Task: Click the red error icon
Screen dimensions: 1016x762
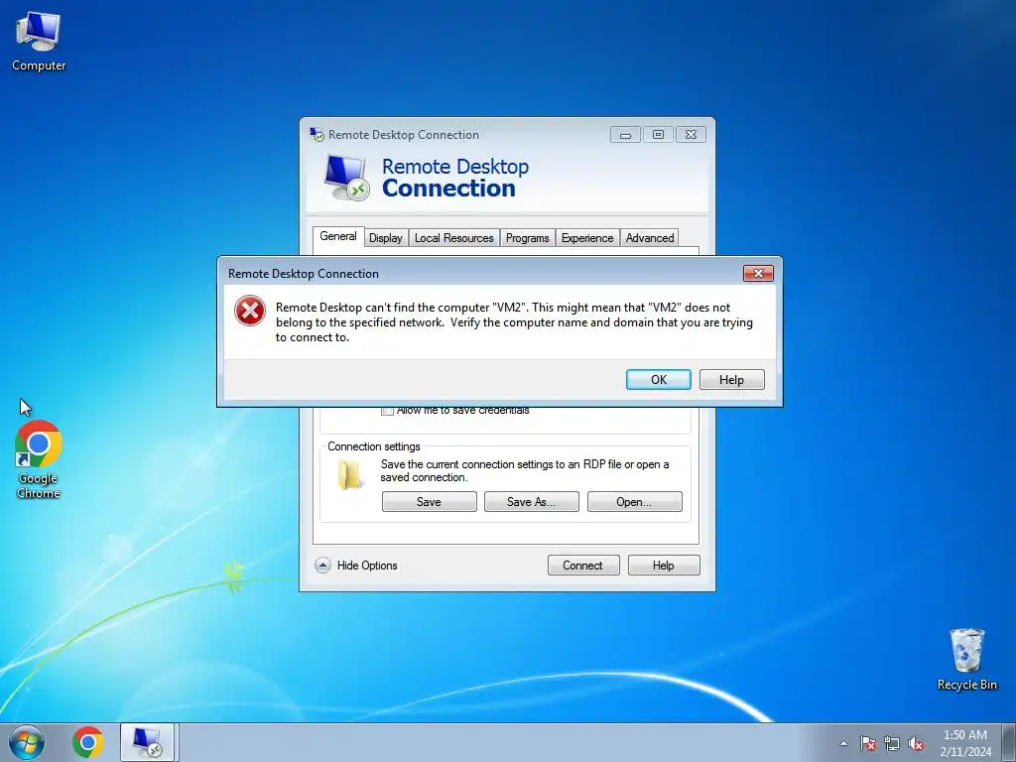Action: point(250,311)
